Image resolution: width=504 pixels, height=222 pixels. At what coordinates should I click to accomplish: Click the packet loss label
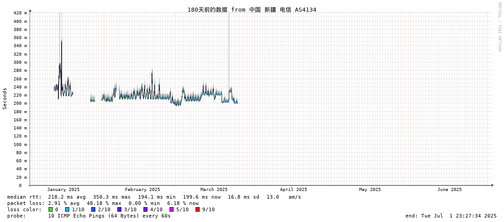click(26, 204)
